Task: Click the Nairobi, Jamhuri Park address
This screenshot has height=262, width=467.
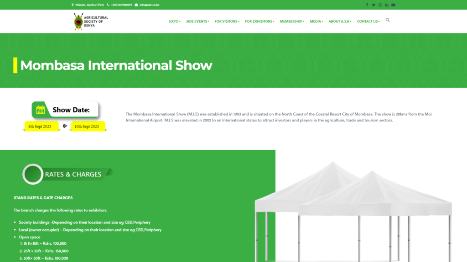Action: tap(90, 5)
